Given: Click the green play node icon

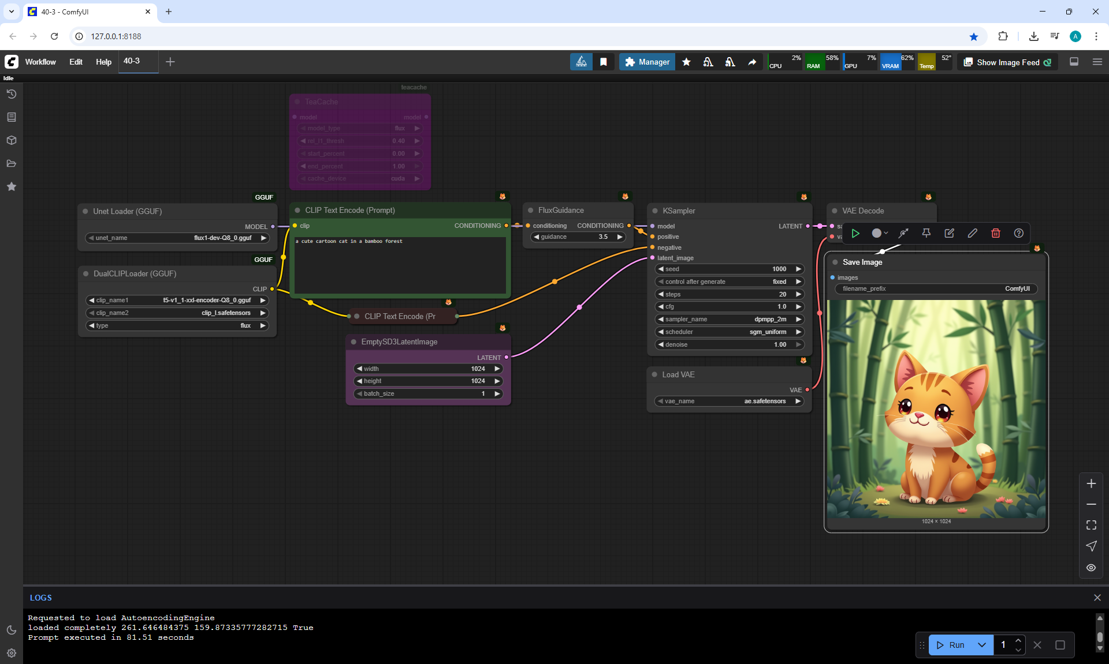Looking at the screenshot, I should (855, 233).
